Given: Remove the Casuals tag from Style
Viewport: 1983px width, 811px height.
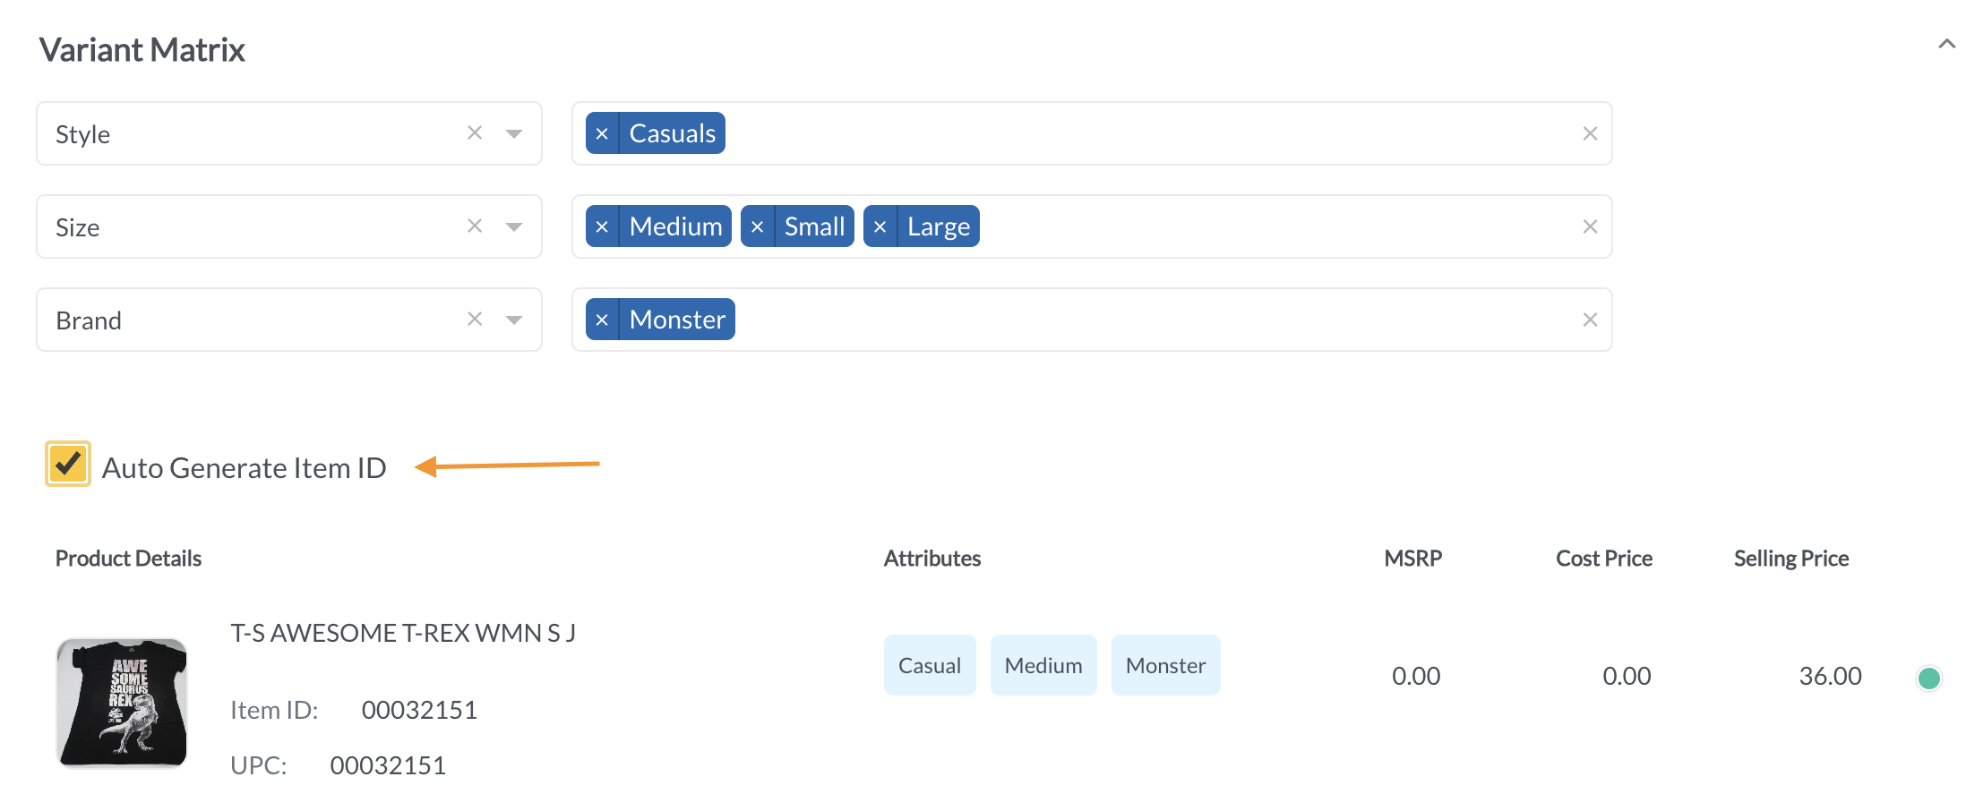Looking at the screenshot, I should pyautogui.click(x=602, y=133).
